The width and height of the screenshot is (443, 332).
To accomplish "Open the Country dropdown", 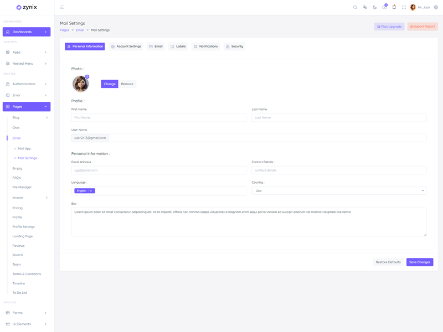I will pos(339,191).
